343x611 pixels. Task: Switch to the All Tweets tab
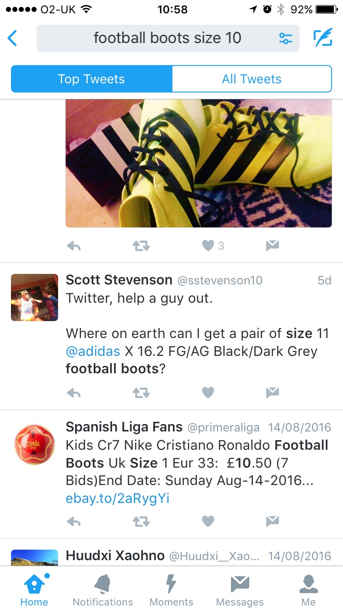coord(252,79)
